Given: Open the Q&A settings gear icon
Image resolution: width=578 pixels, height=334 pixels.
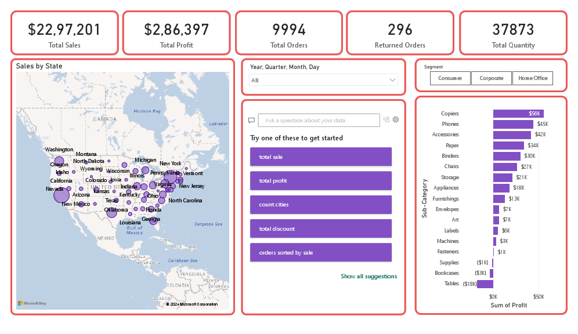Looking at the screenshot, I should pyautogui.click(x=396, y=120).
